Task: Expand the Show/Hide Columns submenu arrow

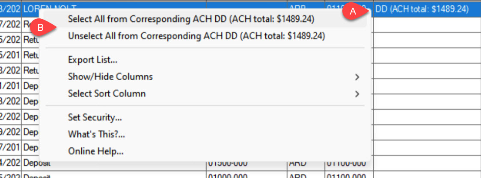Action: pos(357,77)
